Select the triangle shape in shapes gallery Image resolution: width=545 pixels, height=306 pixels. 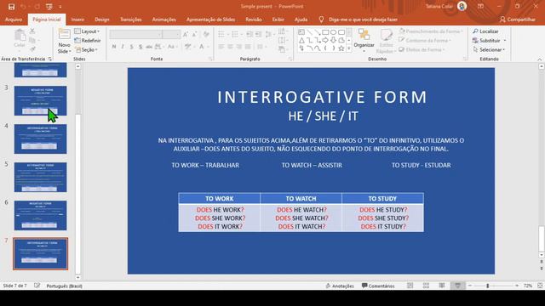click(x=301, y=40)
